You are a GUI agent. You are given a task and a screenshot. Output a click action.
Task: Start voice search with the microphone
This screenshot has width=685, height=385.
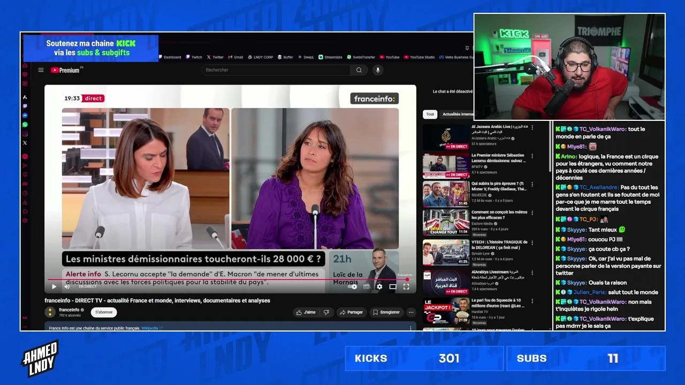377,70
